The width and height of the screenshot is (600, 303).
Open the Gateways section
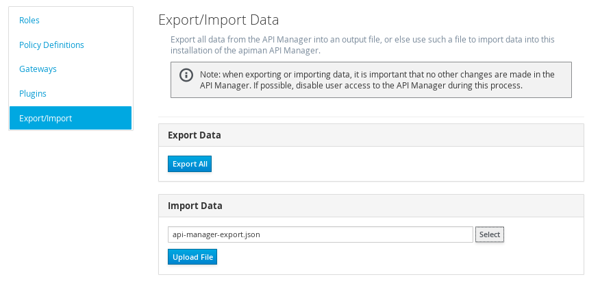coord(38,69)
